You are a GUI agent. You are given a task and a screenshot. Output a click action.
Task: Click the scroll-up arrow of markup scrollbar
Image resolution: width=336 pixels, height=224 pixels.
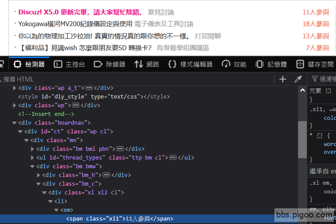point(302,90)
